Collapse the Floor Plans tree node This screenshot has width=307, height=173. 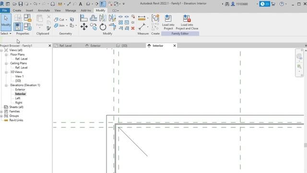click(x=6, y=54)
